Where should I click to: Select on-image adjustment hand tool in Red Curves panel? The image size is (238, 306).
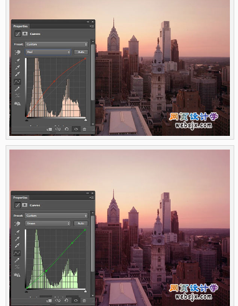pos(17,52)
